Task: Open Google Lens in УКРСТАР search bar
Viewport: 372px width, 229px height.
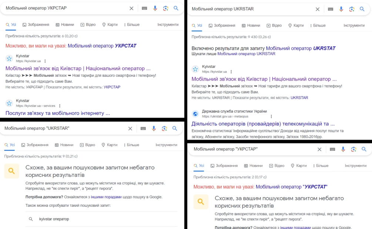Action: click(165, 8)
